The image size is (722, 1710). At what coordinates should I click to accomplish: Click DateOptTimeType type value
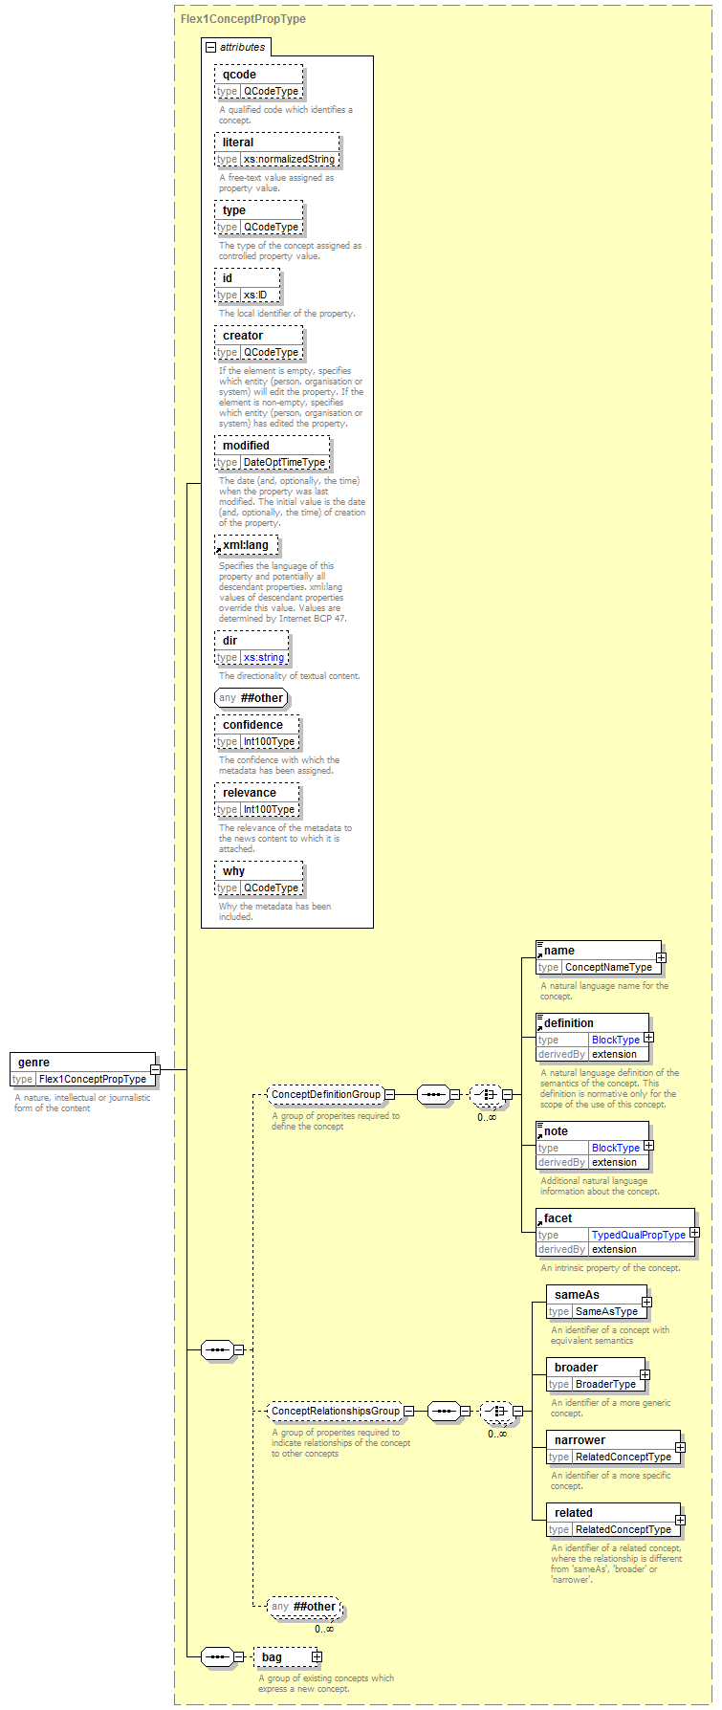pyautogui.click(x=284, y=463)
